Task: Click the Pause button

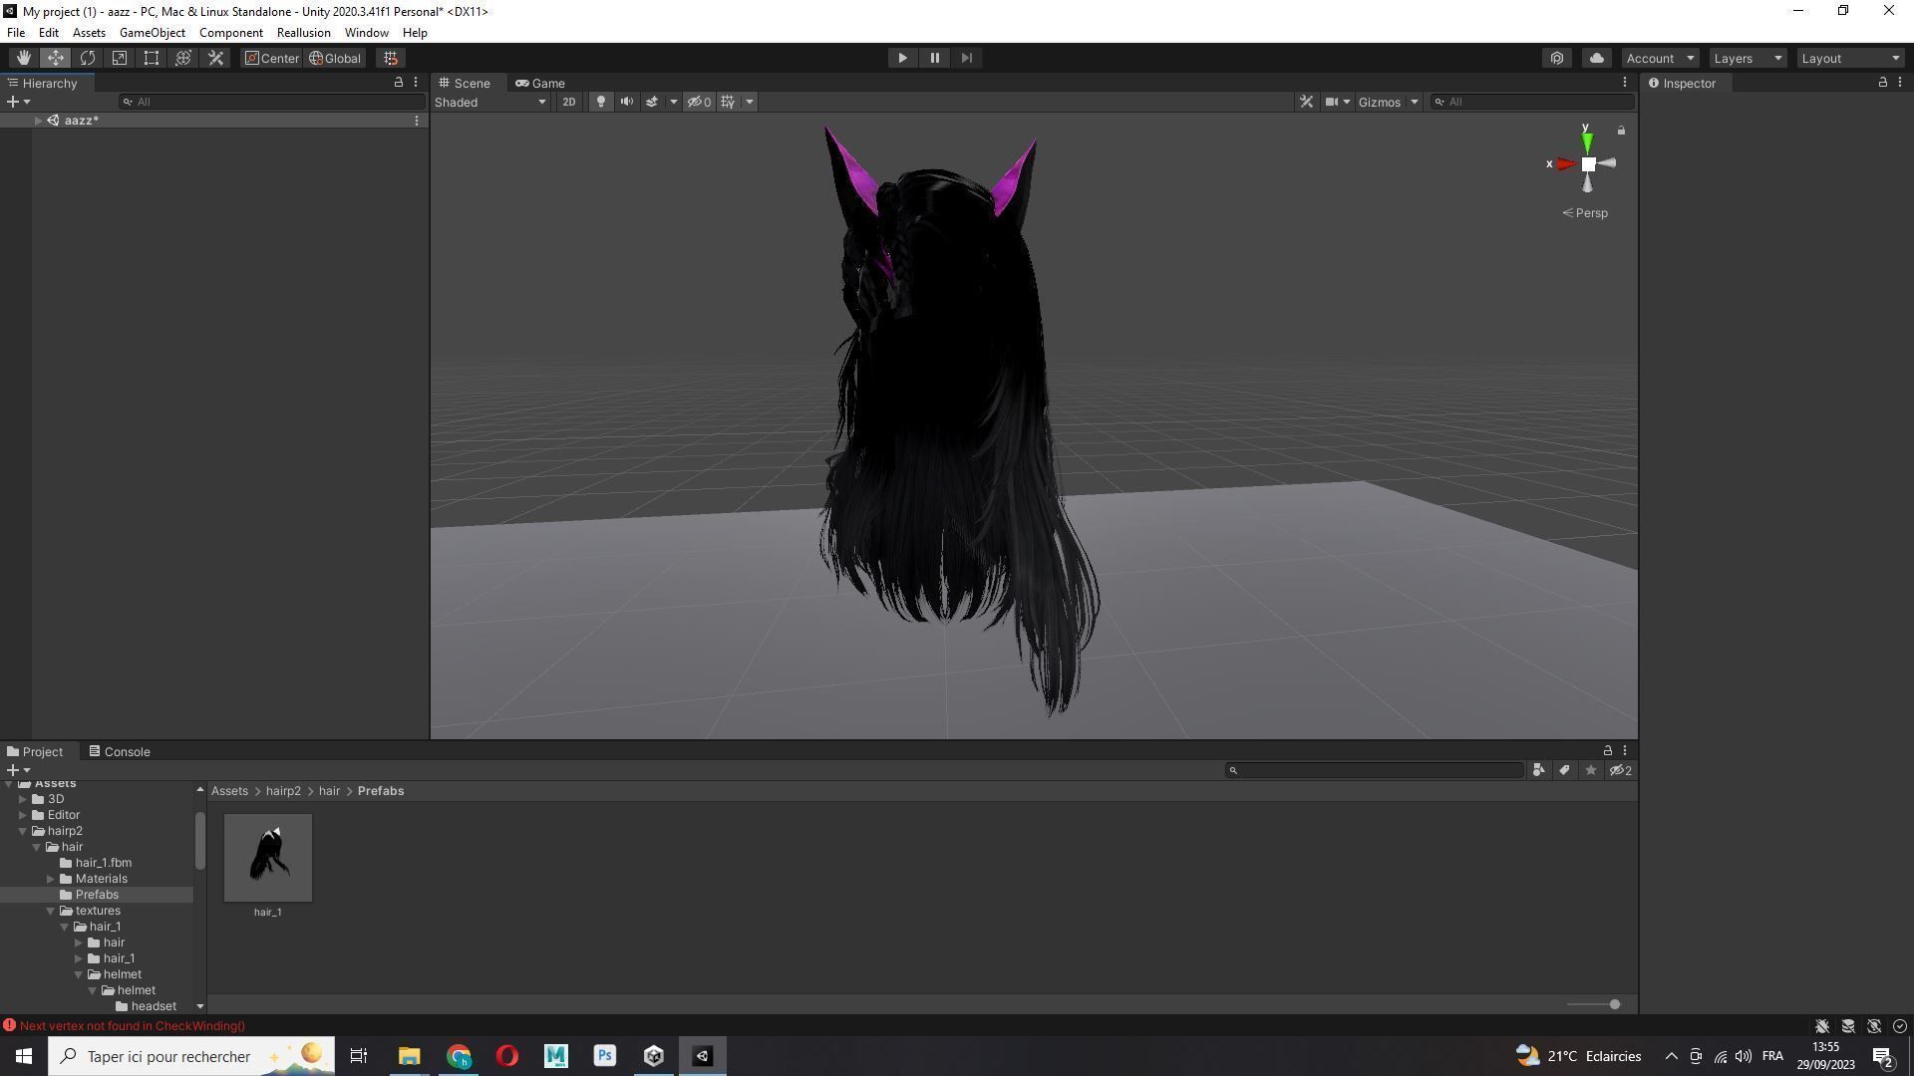Action: coord(934,58)
